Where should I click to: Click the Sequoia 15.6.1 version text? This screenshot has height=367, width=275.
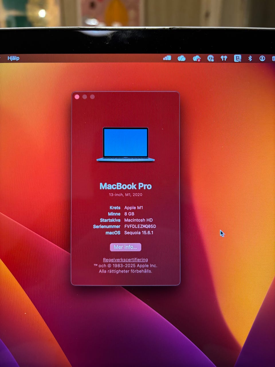(139, 233)
